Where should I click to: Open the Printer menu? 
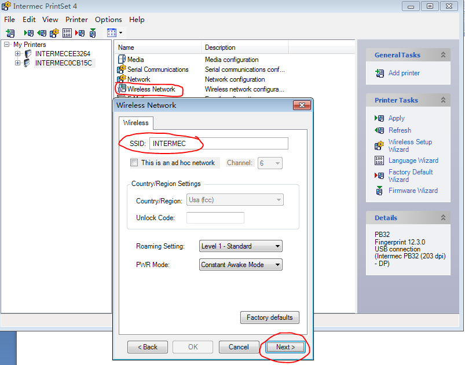pos(76,20)
